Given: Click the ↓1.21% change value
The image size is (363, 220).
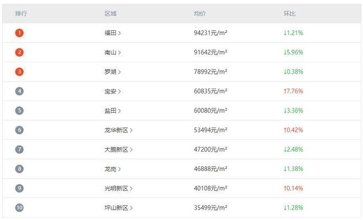Looking at the screenshot, I should pos(293,33).
